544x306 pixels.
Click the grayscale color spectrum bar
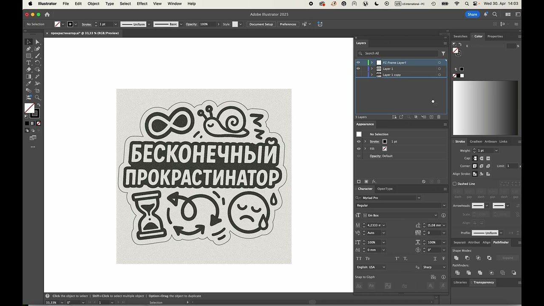[485, 108]
